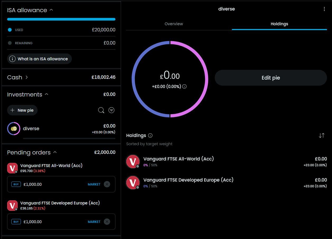
Task: Click the BUY label on All-World order
Action: tap(16, 184)
